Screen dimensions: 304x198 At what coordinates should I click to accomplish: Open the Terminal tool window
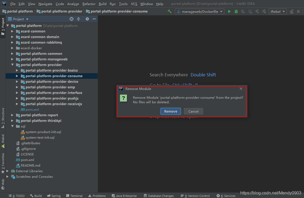(x=74, y=196)
